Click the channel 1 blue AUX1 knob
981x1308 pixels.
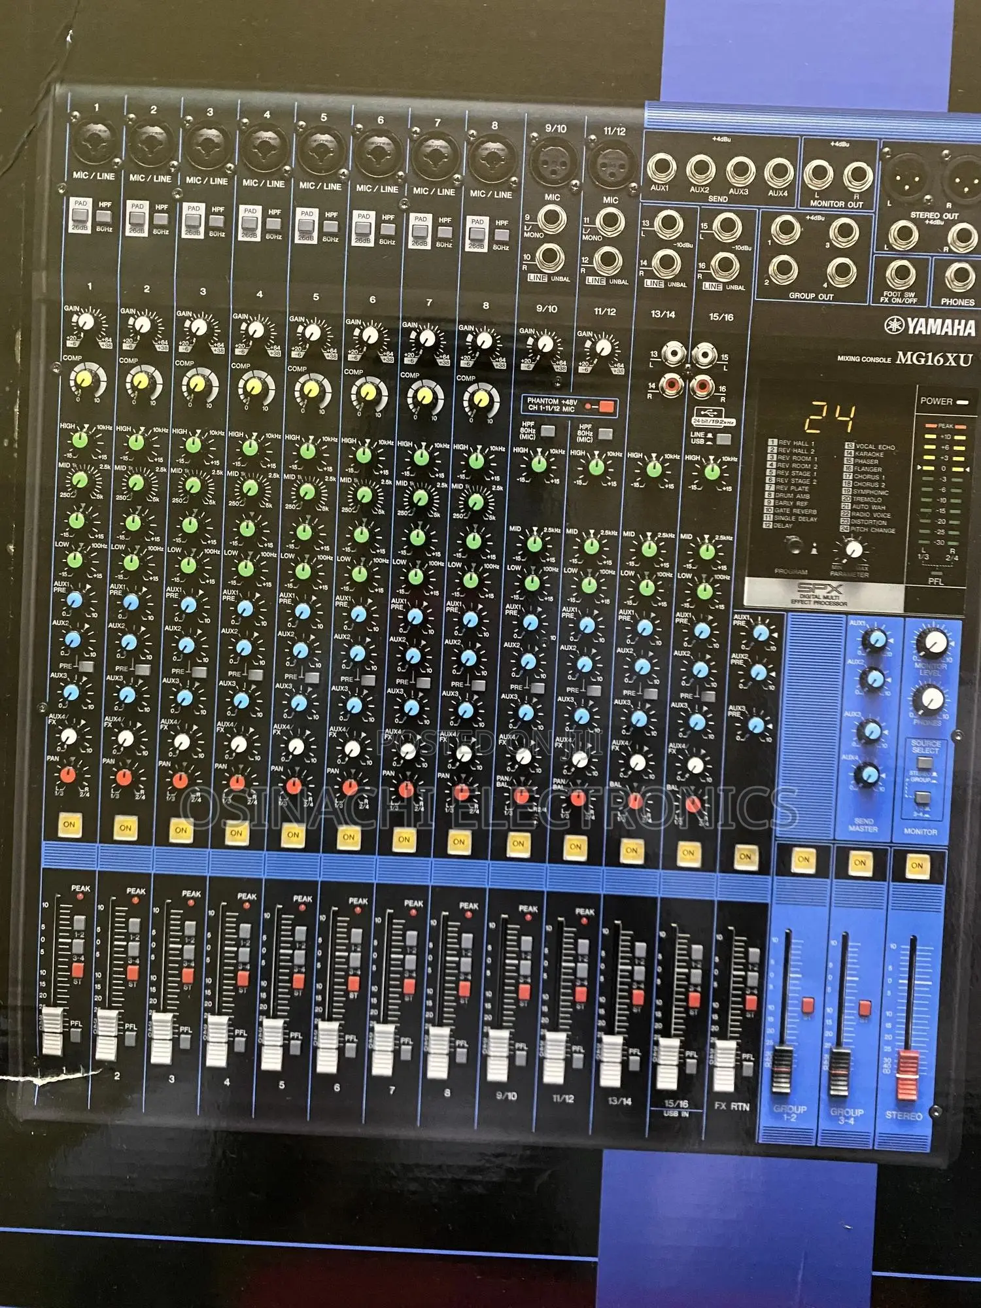(x=74, y=600)
